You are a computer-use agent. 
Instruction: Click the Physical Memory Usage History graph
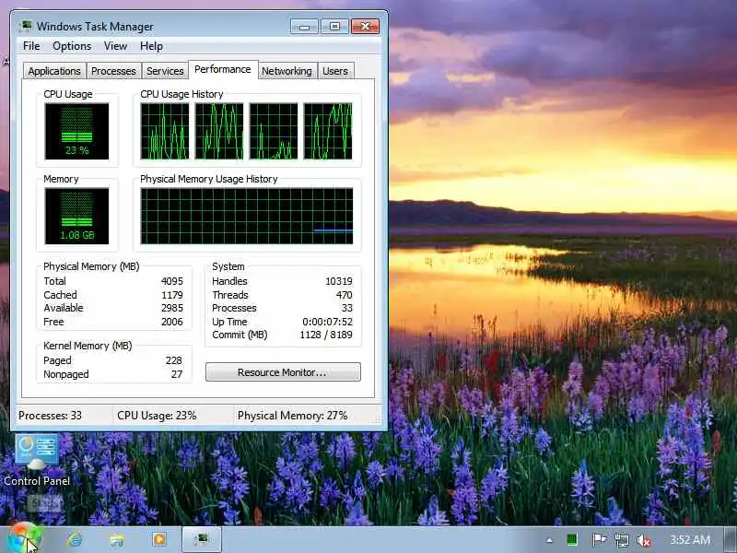pyautogui.click(x=247, y=216)
